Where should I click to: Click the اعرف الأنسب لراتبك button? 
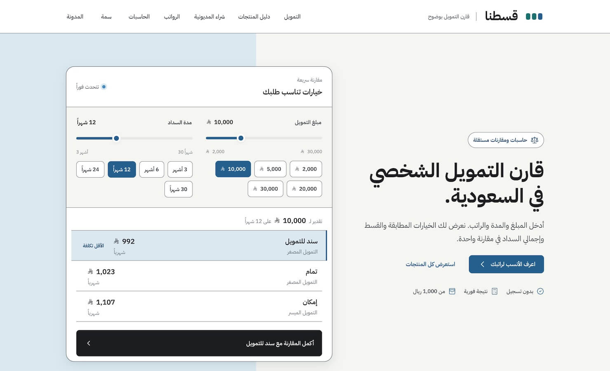click(506, 264)
